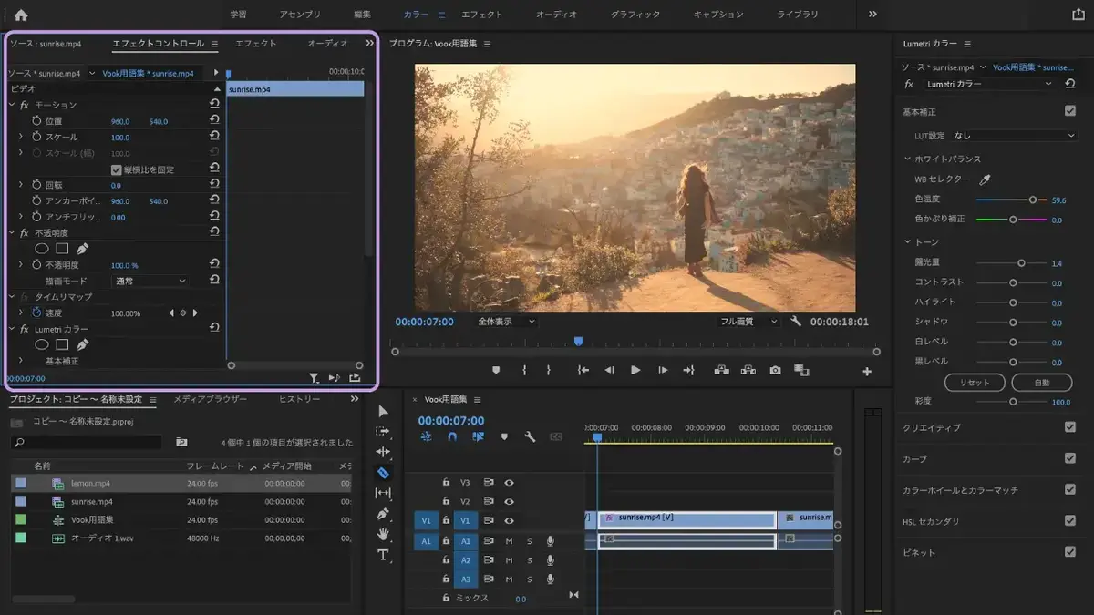Hide the V1 track with eye icon

(510, 520)
